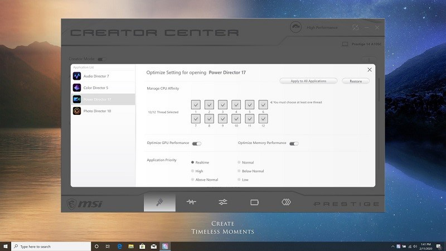Launch Microsoft Edge from taskbar
The image size is (446, 251).
[119, 247]
